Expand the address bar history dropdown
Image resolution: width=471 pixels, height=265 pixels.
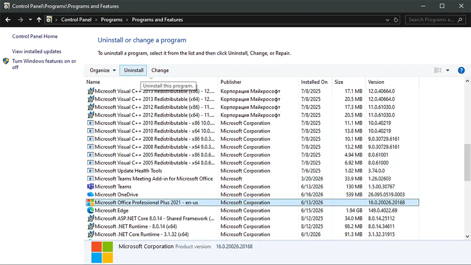[x=388, y=20]
